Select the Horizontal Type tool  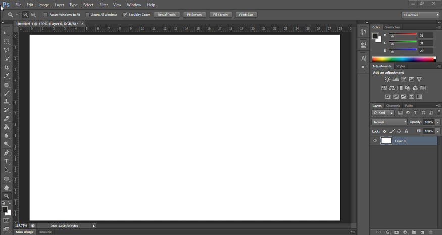pyautogui.click(x=7, y=161)
